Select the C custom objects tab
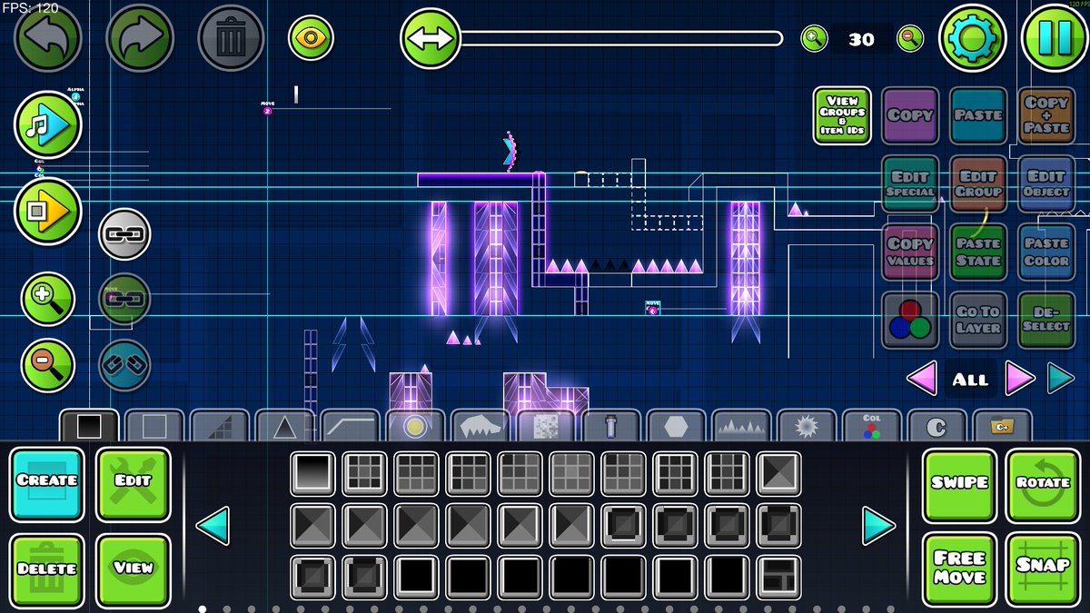Image resolution: width=1090 pixels, height=613 pixels. [x=937, y=425]
